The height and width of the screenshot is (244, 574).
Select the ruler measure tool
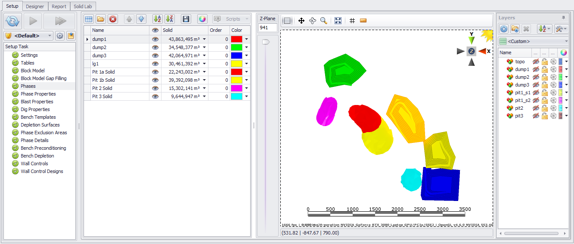click(x=363, y=21)
